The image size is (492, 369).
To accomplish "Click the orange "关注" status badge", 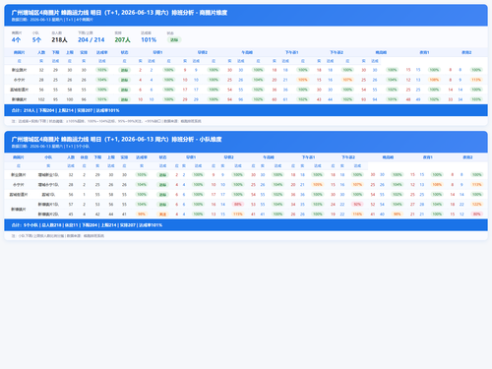I will click(x=162, y=215).
